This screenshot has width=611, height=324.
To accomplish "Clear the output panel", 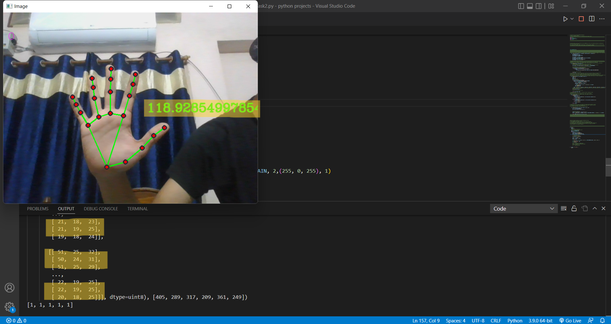I will click(x=564, y=208).
